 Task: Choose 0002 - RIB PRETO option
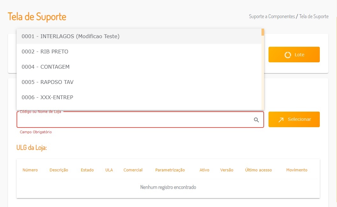coord(45,52)
